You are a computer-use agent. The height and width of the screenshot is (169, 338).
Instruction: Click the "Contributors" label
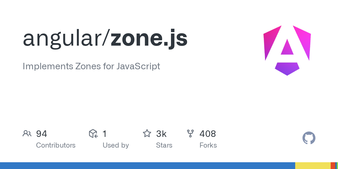[x=56, y=145]
